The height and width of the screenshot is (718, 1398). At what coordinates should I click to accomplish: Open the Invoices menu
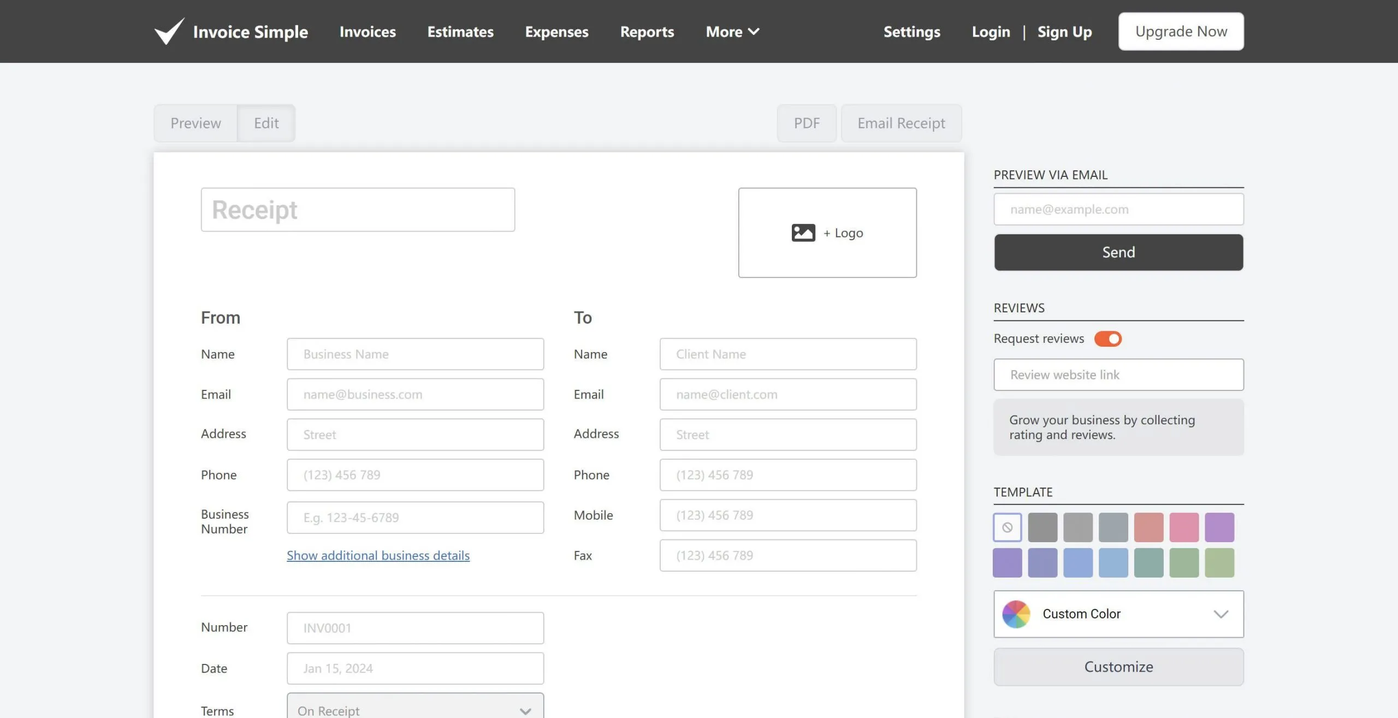[x=368, y=32]
